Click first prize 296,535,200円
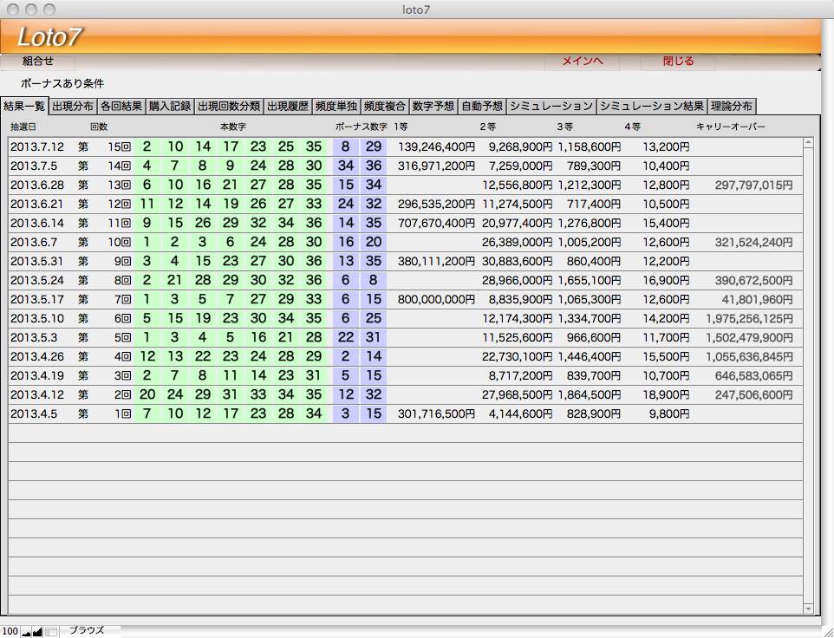834x638 pixels. coord(436,205)
